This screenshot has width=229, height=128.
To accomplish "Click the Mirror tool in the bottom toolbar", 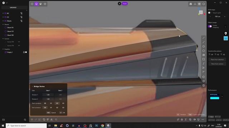I will pyautogui.click(x=52, y=119).
